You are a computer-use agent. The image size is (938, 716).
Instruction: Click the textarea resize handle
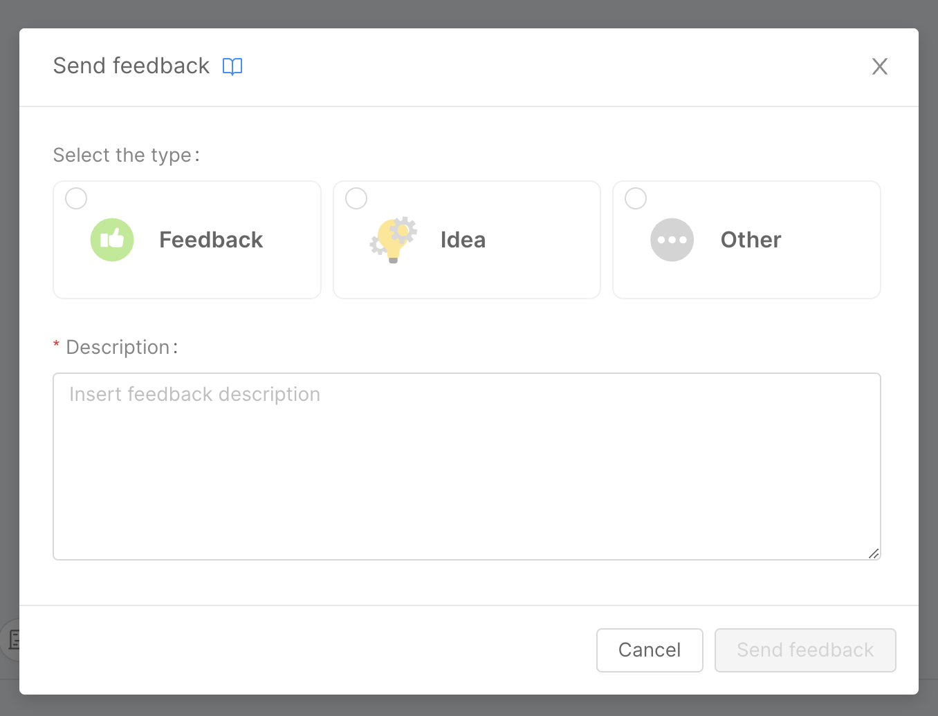pyautogui.click(x=874, y=552)
